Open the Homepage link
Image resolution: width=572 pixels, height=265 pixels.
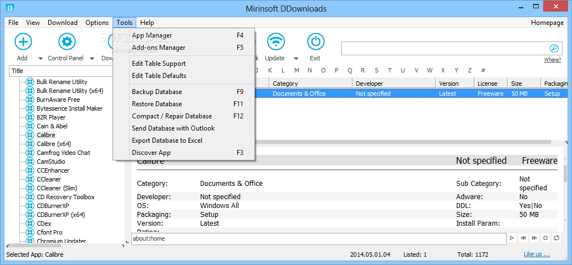[547, 23]
